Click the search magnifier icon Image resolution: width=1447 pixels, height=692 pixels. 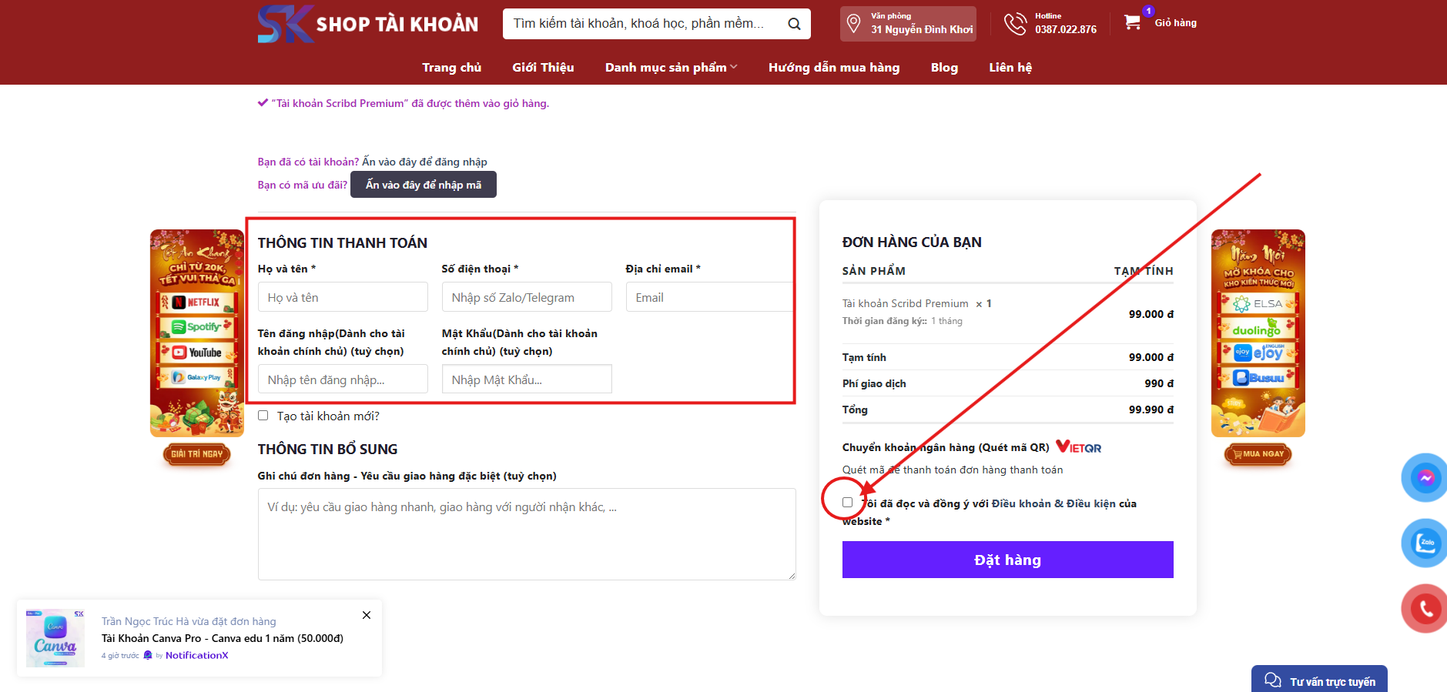tap(794, 24)
